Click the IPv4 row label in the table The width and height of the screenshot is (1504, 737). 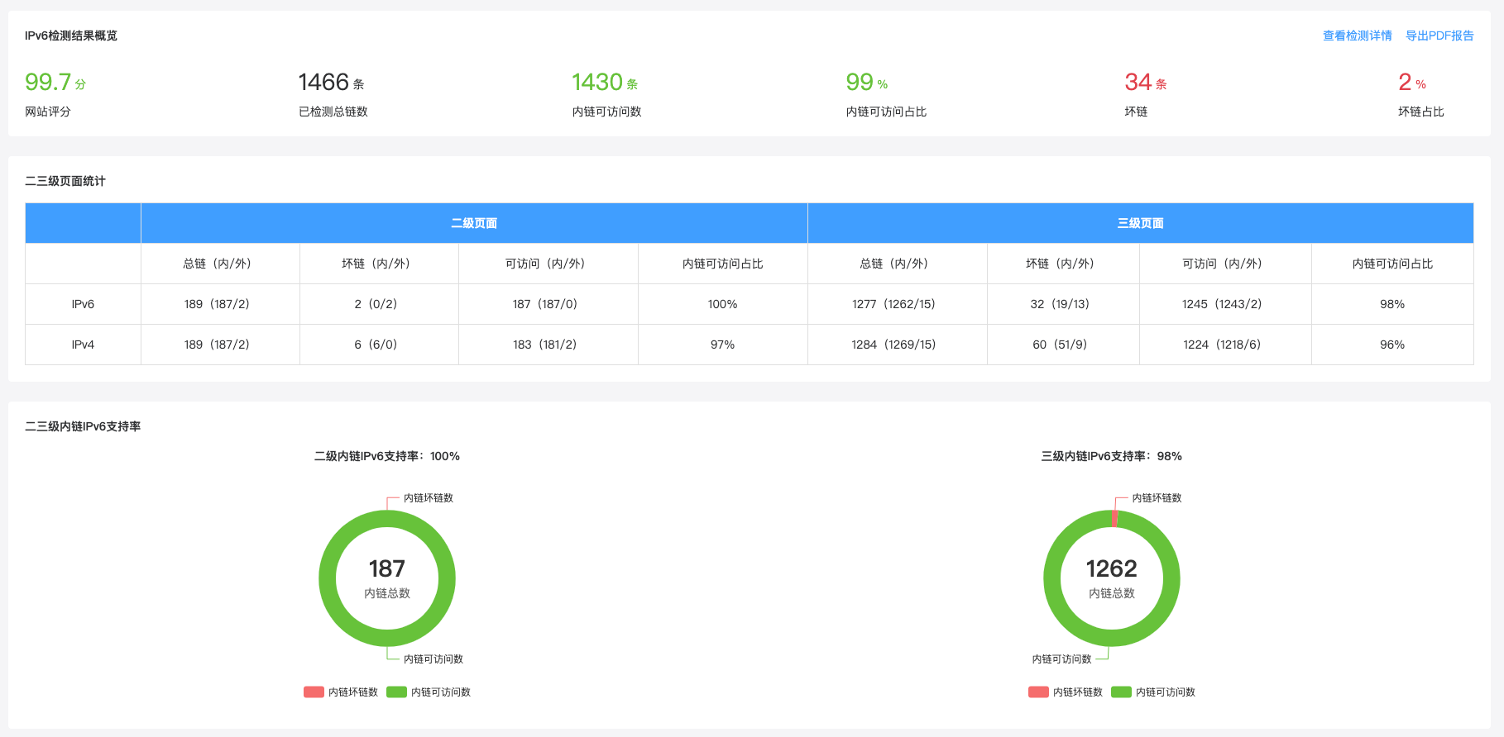[x=83, y=345]
